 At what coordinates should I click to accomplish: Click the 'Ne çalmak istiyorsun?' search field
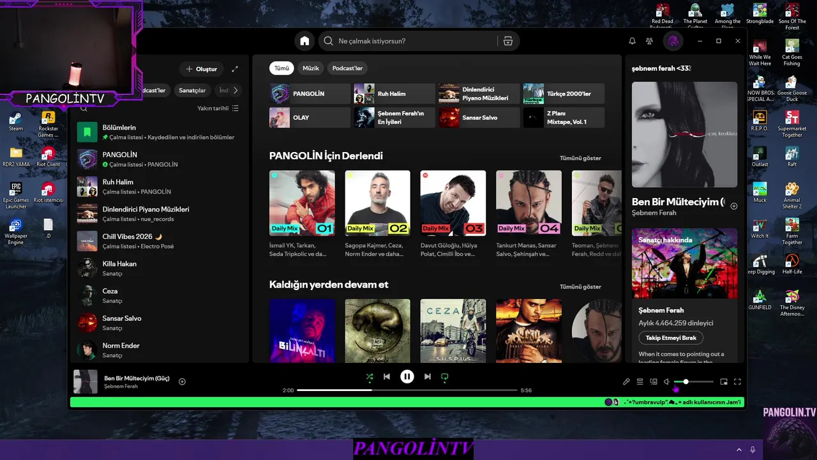tap(408, 41)
